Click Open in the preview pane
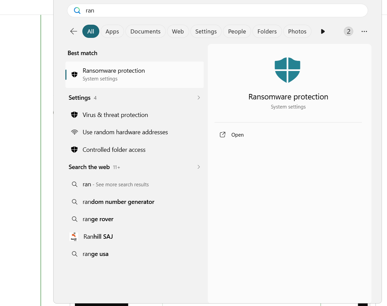Screen dimensions: 387x306 pyautogui.click(x=238, y=135)
